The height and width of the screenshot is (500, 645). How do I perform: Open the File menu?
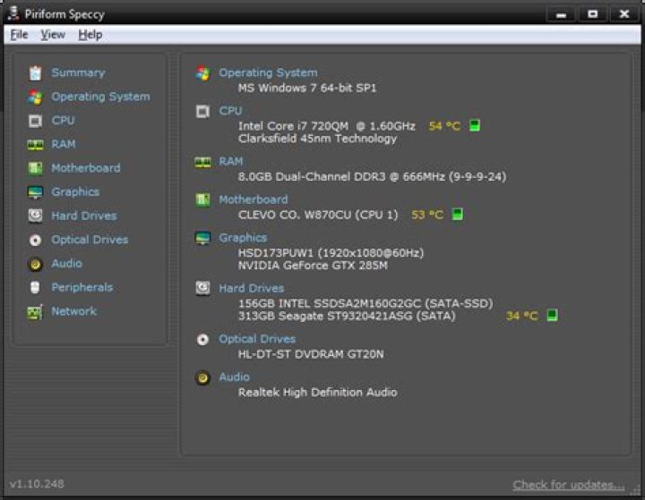point(19,35)
